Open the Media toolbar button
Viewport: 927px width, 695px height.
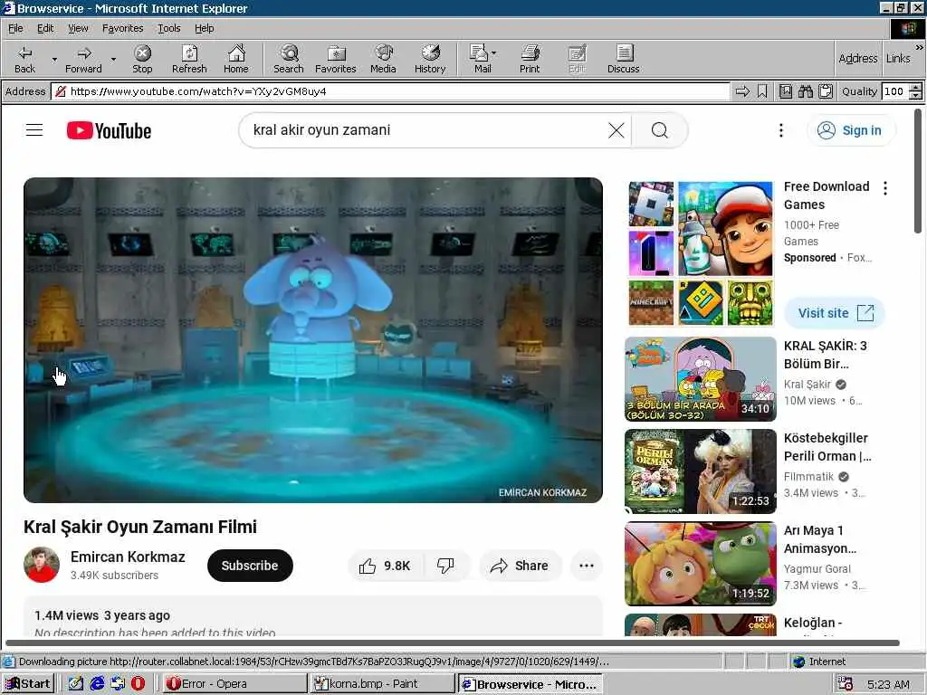(383, 59)
